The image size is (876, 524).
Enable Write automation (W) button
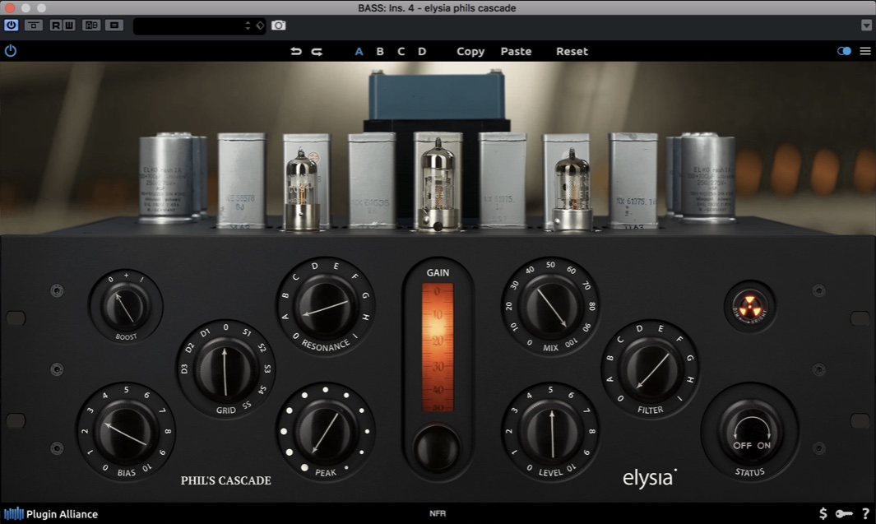point(69,26)
